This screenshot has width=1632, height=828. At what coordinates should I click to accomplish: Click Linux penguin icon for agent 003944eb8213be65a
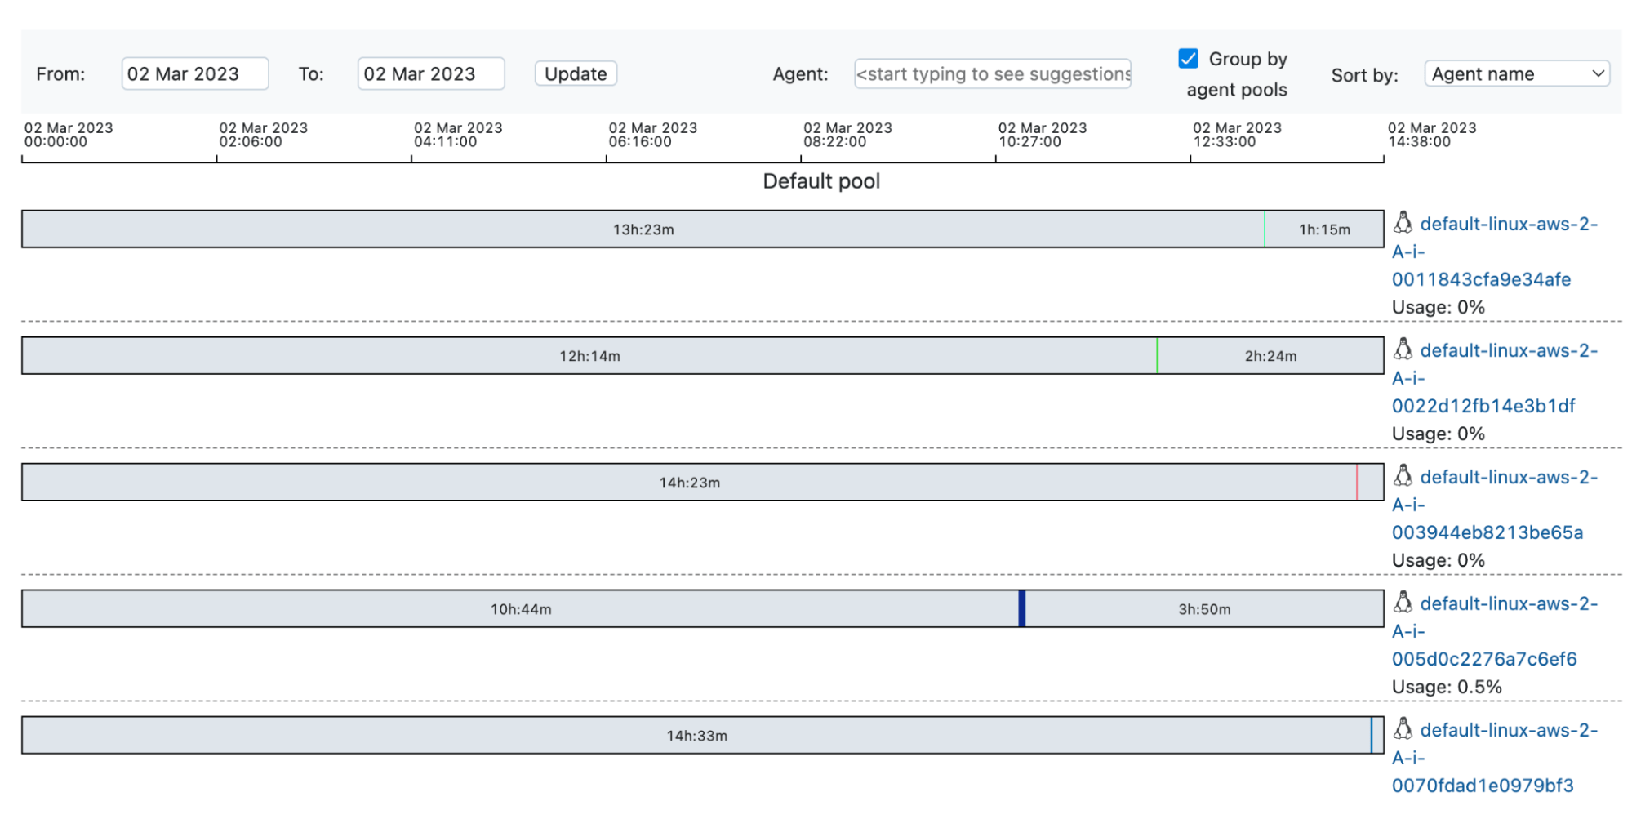[1403, 475]
